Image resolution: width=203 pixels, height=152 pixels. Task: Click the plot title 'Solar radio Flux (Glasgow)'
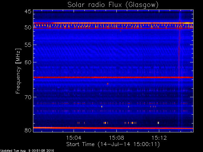click(x=113, y=5)
